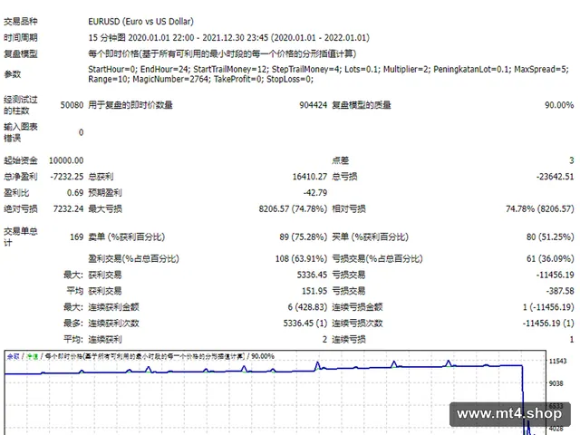Viewport: 580px width, 435px height.
Task: Click relative drawdown value 74.78% (8206.57)
Action: click(x=540, y=209)
